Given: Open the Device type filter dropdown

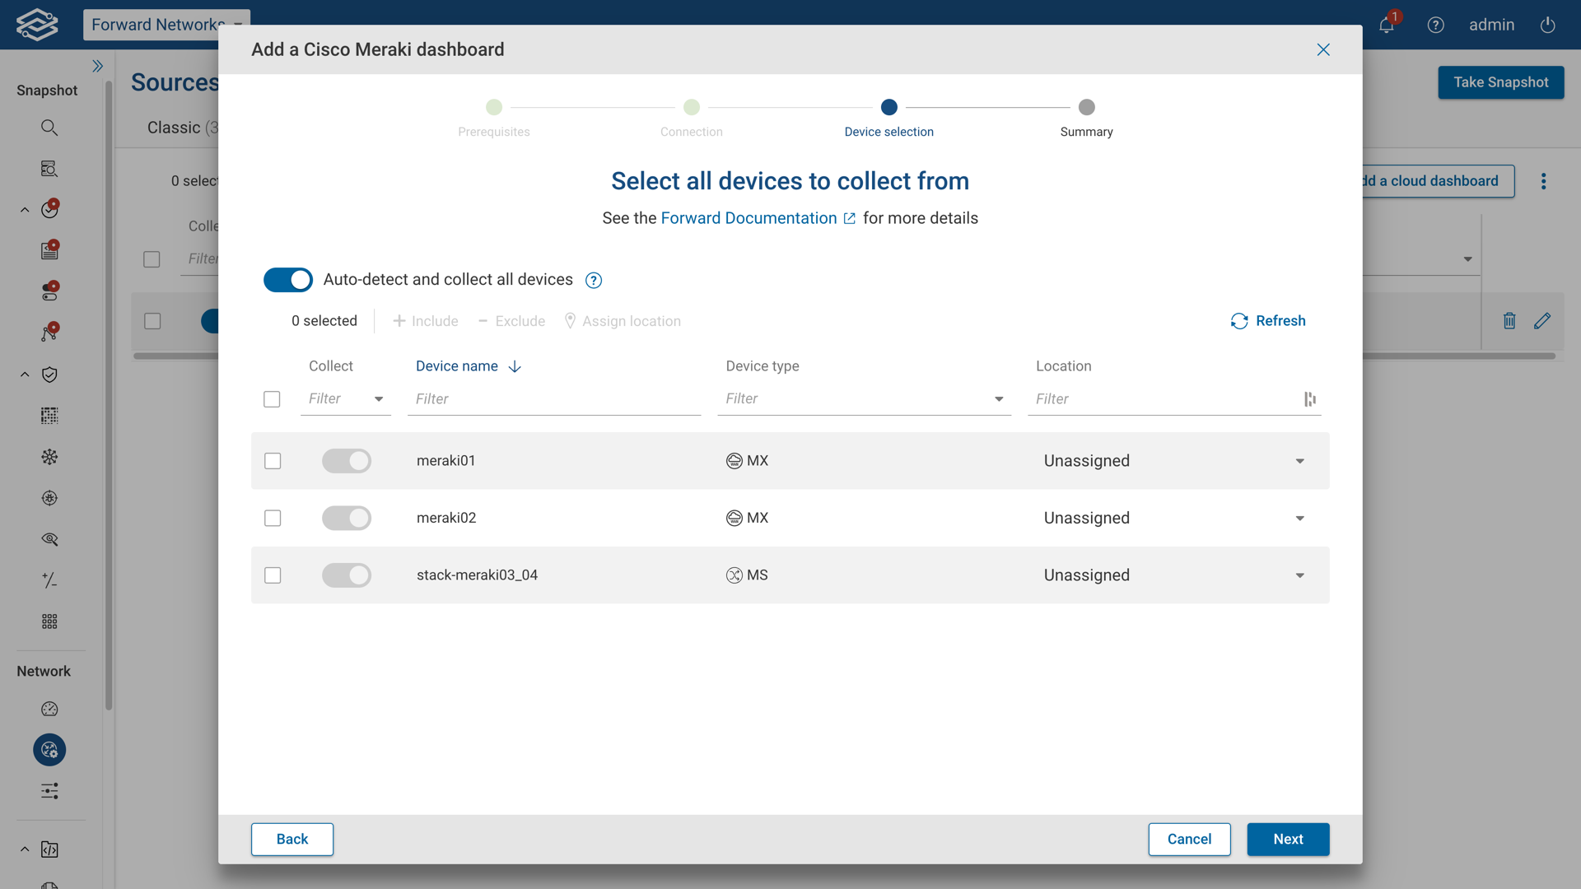Looking at the screenshot, I should 998,399.
